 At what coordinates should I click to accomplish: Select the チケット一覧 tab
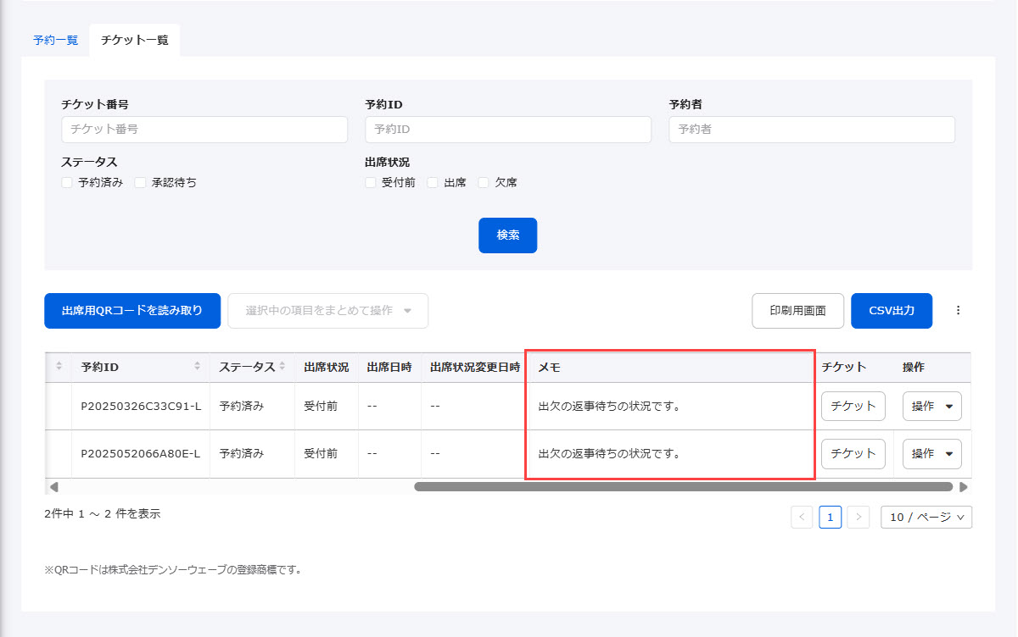pyautogui.click(x=134, y=40)
